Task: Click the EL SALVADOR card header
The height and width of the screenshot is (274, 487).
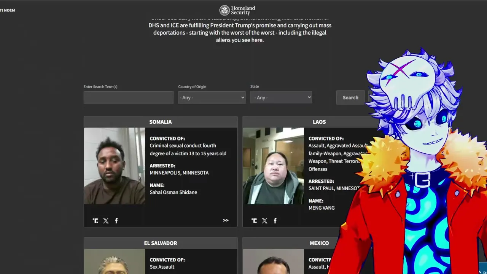Action: 161,243
